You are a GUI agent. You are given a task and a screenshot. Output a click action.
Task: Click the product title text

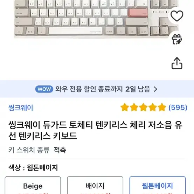pos(95,130)
